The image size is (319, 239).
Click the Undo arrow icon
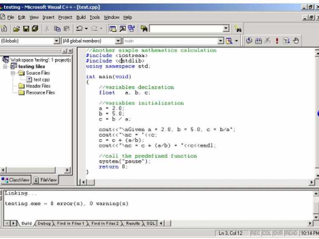point(79,28)
